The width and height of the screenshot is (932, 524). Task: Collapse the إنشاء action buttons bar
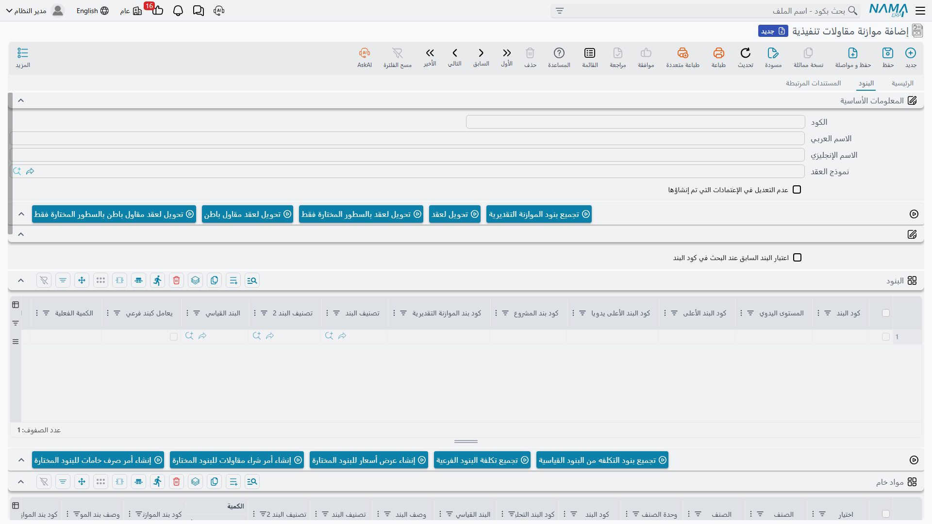(x=21, y=460)
